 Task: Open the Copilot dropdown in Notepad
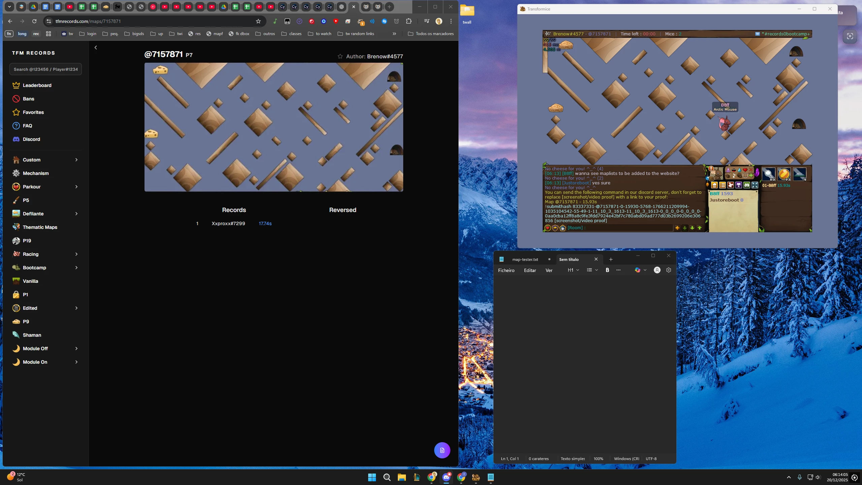[x=640, y=270]
